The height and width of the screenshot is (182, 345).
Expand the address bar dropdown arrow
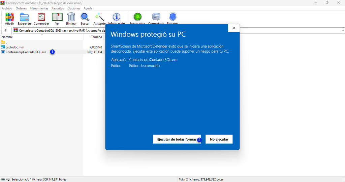coord(343,31)
